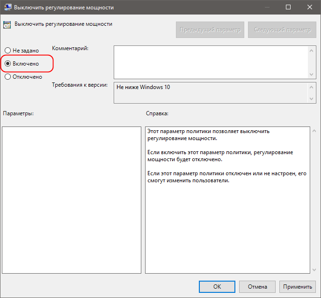Click the "Отмена" button

[x=257, y=287]
